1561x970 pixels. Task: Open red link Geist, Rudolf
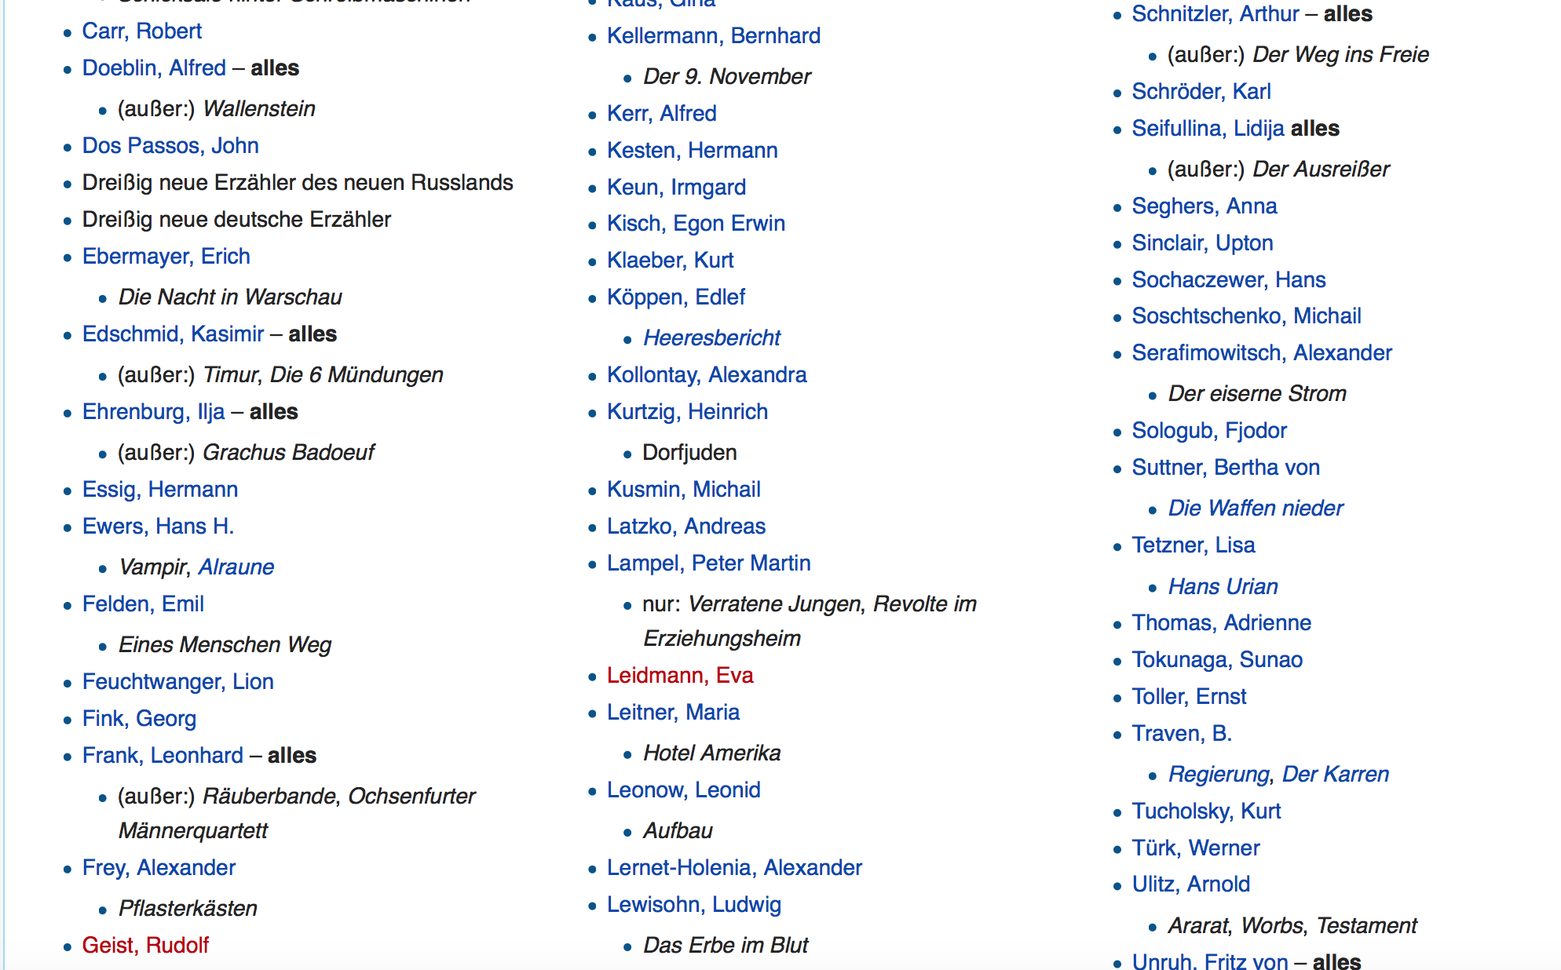(145, 946)
